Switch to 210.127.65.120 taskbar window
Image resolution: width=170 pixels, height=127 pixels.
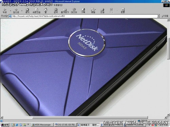[65, 125]
